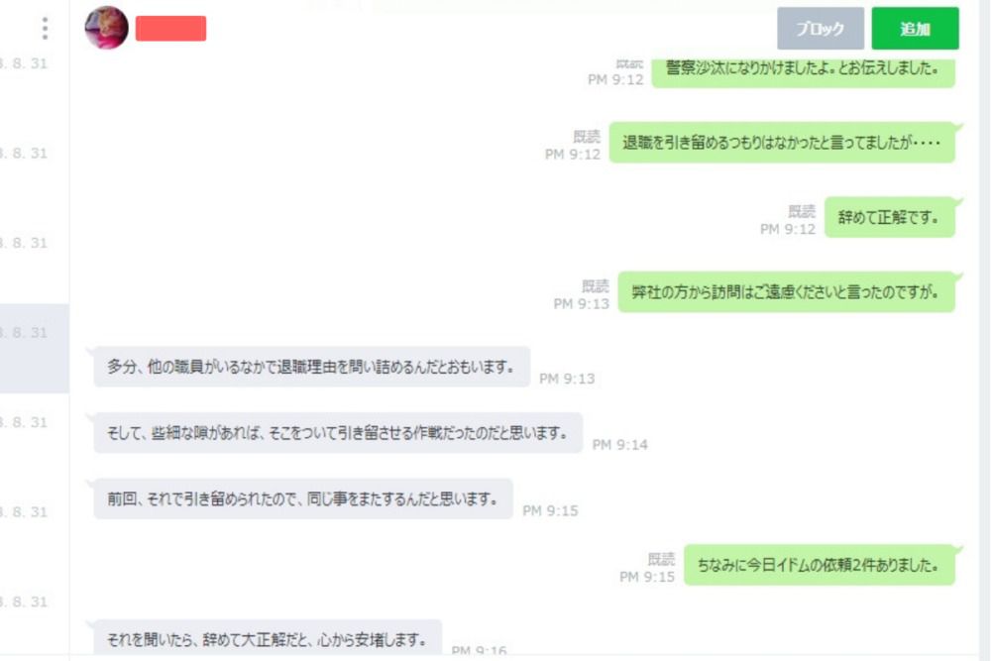
Task: Click the green message starting 弊社の方から訪問は
Action: click(x=786, y=292)
